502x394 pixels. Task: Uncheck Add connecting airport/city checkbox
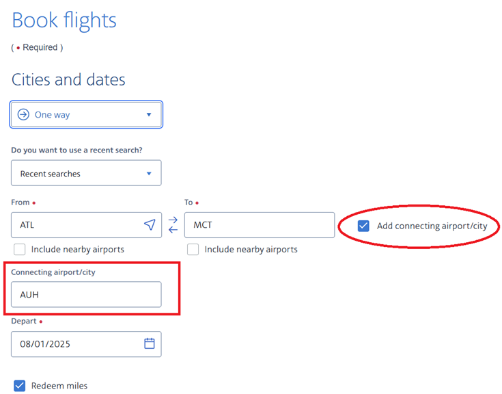[363, 226]
